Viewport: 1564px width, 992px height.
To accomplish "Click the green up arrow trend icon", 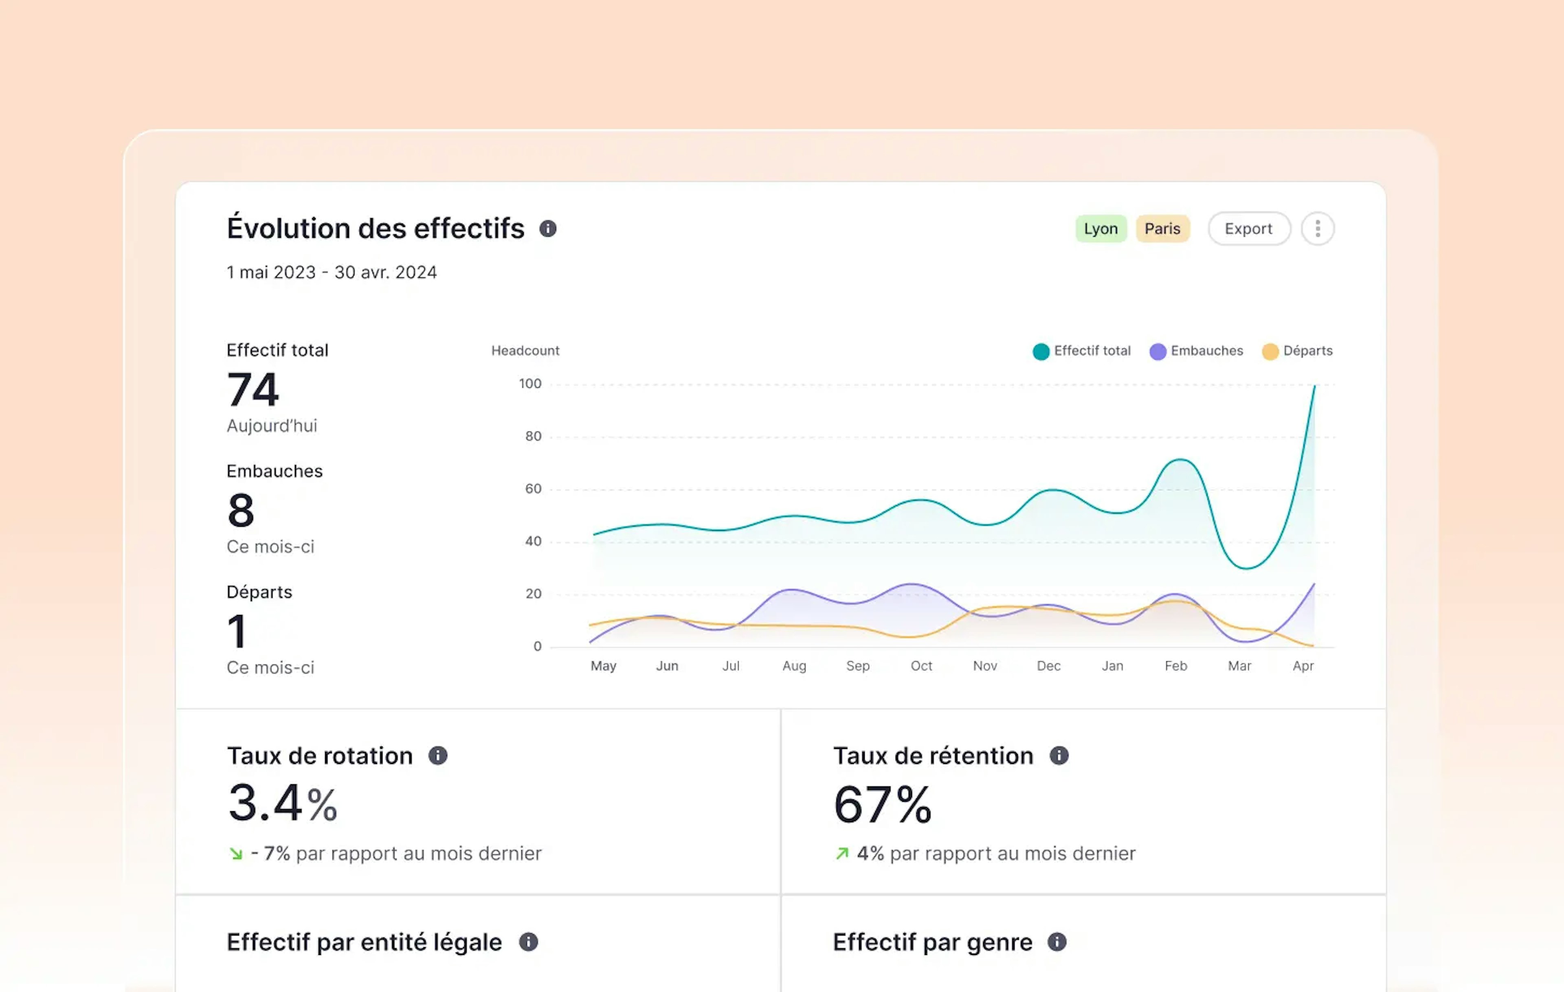I will (842, 854).
